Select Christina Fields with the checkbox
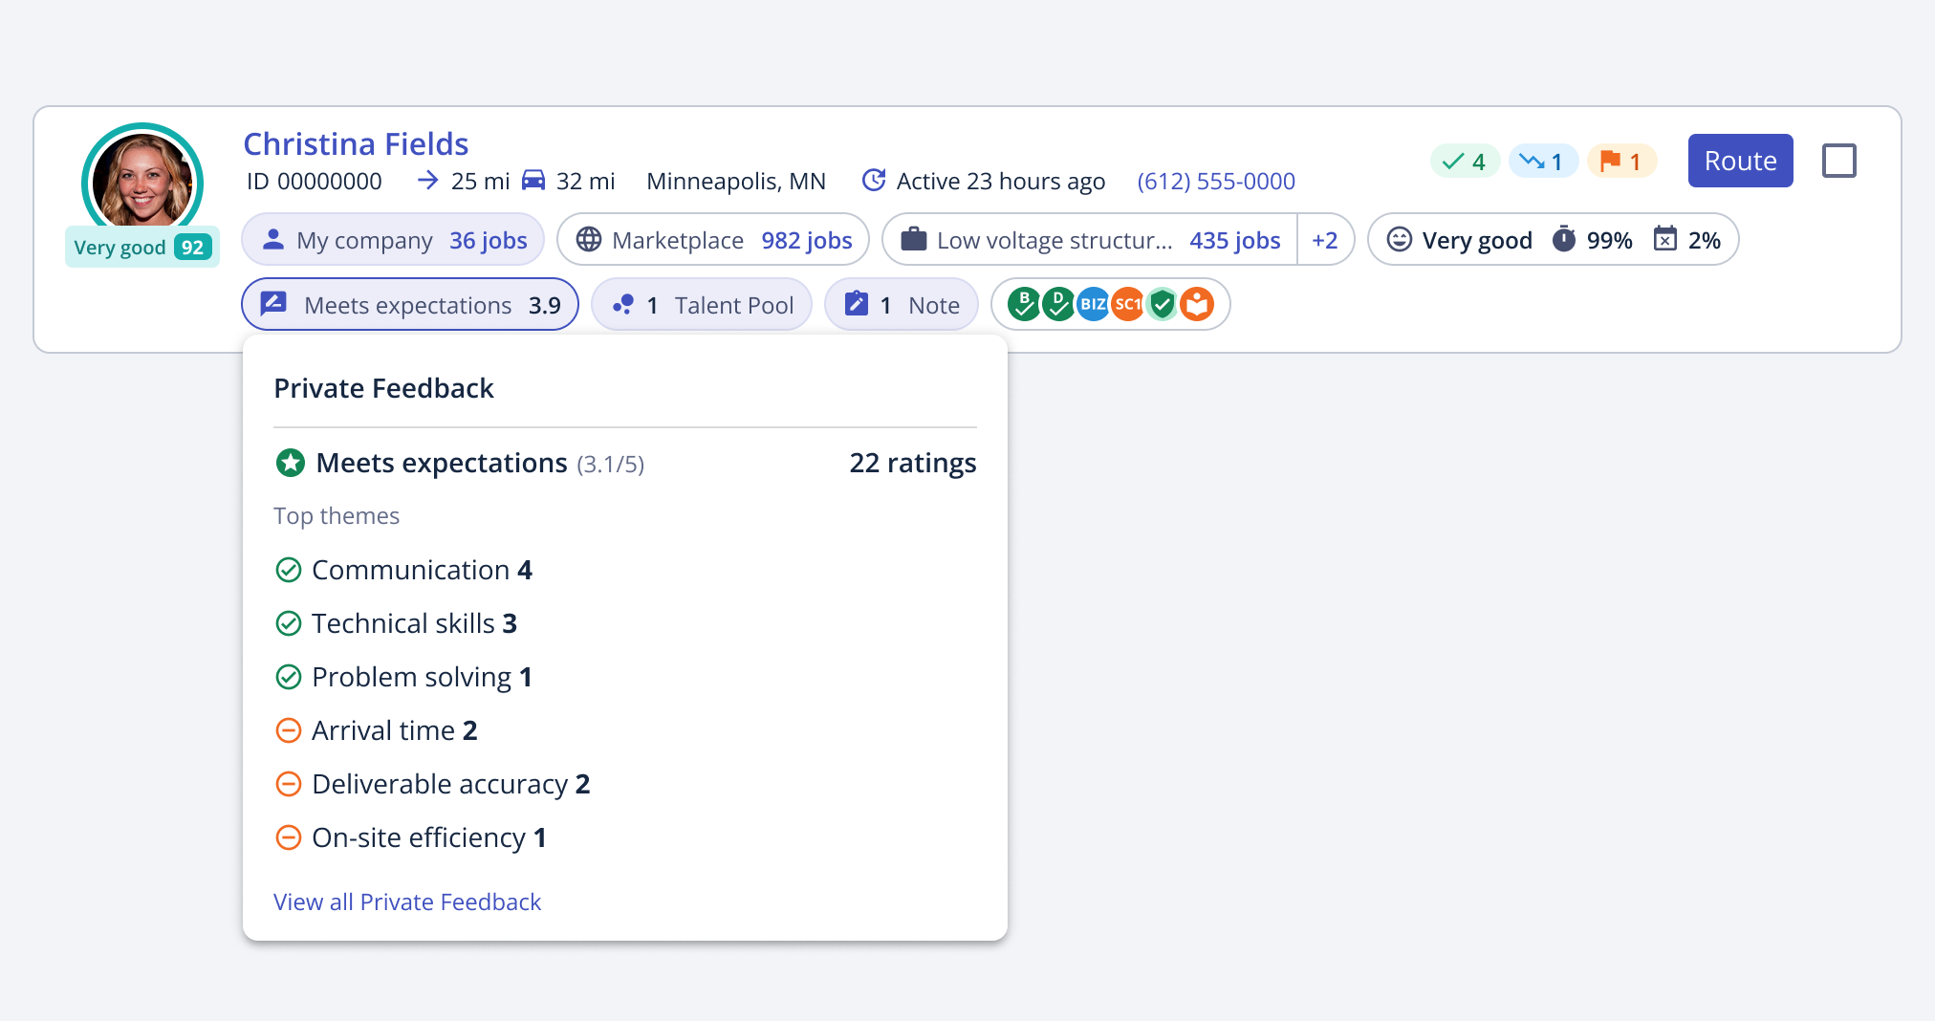The width and height of the screenshot is (1935, 1021). 1838,161
